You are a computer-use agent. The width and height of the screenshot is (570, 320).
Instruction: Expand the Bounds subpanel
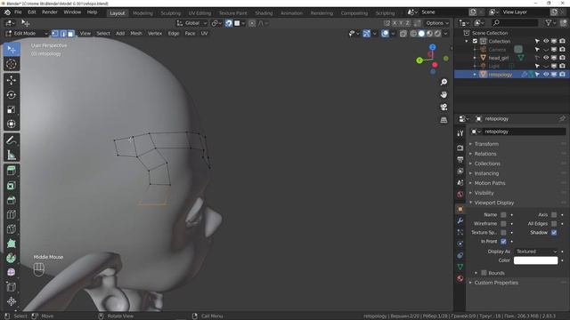(496, 273)
